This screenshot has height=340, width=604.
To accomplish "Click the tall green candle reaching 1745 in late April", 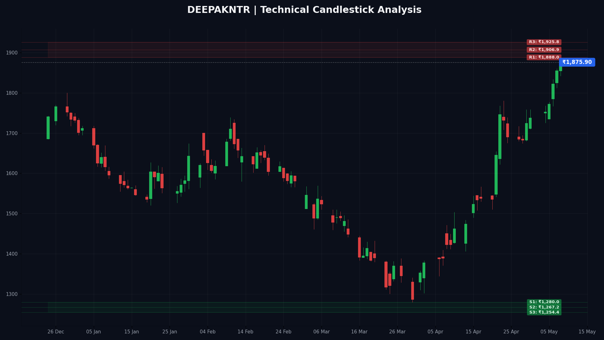I will (500, 137).
